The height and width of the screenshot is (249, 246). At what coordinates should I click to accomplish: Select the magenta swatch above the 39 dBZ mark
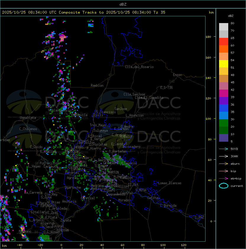[224, 93]
